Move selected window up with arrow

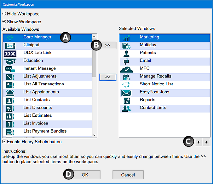tap(198, 142)
